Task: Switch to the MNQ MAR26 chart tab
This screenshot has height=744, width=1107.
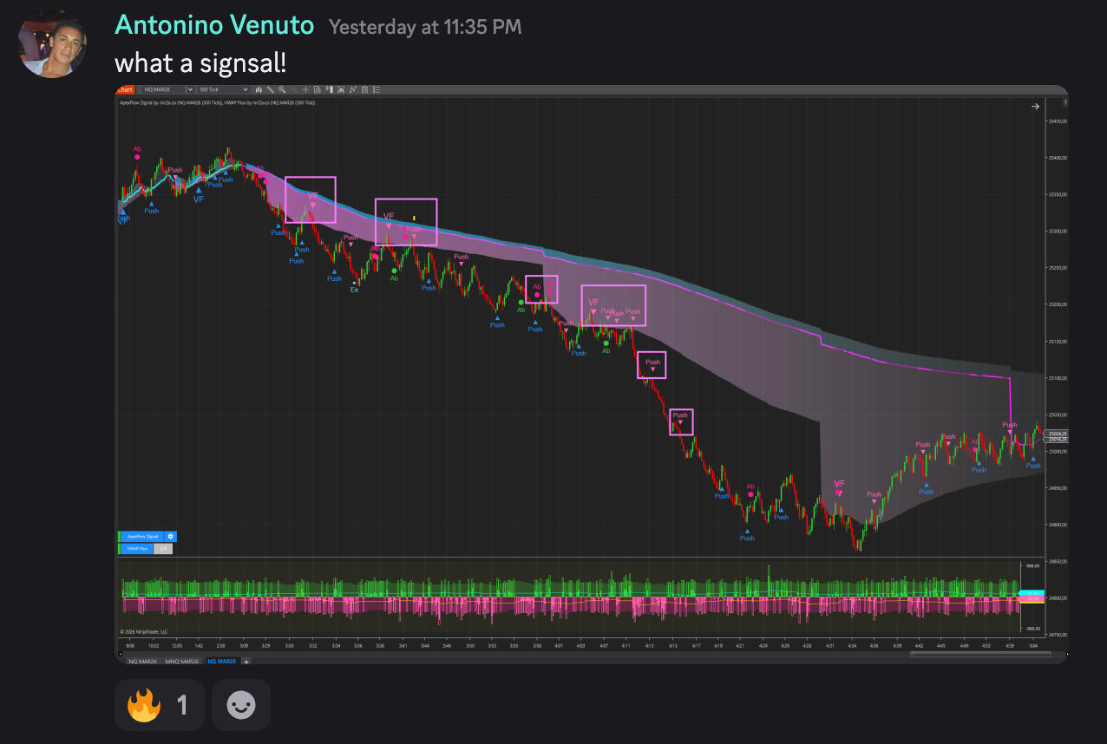Action: coord(182,662)
